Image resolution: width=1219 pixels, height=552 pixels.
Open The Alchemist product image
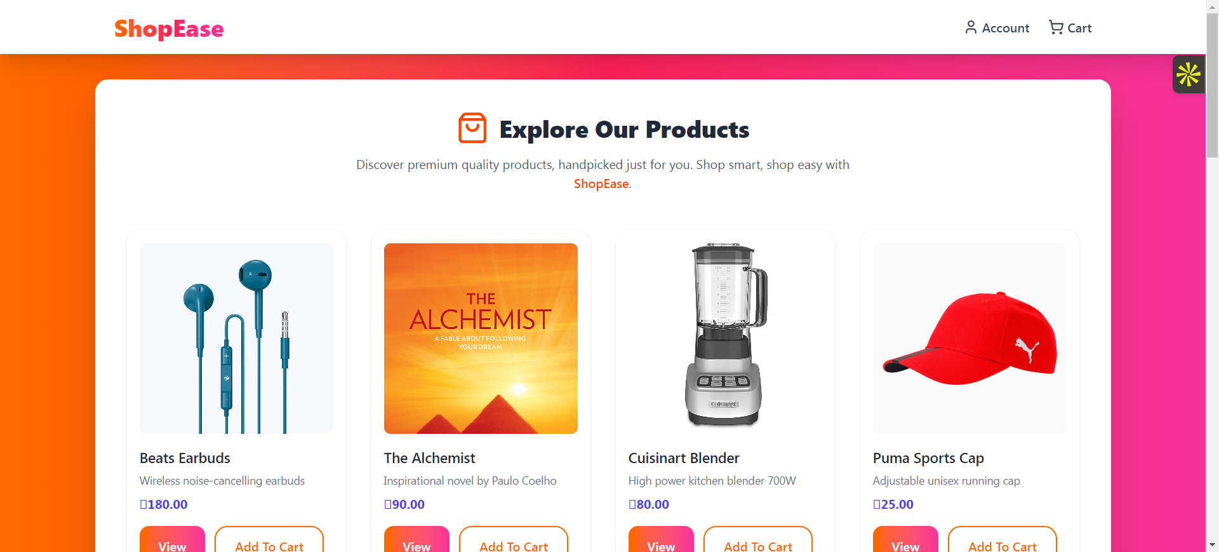[481, 338]
